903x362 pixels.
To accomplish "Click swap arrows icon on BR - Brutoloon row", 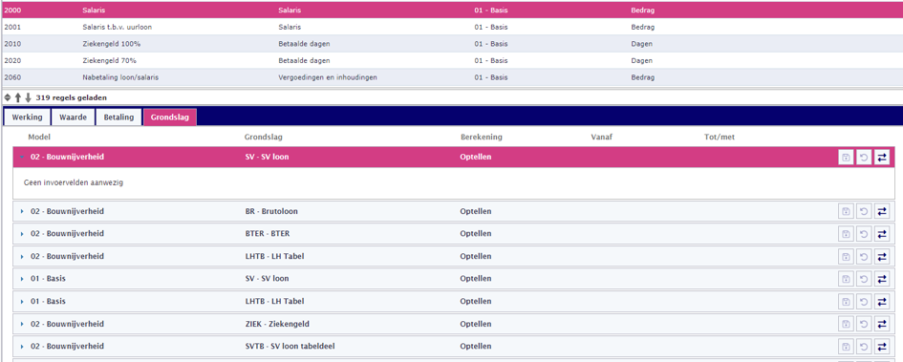I will pyautogui.click(x=881, y=211).
